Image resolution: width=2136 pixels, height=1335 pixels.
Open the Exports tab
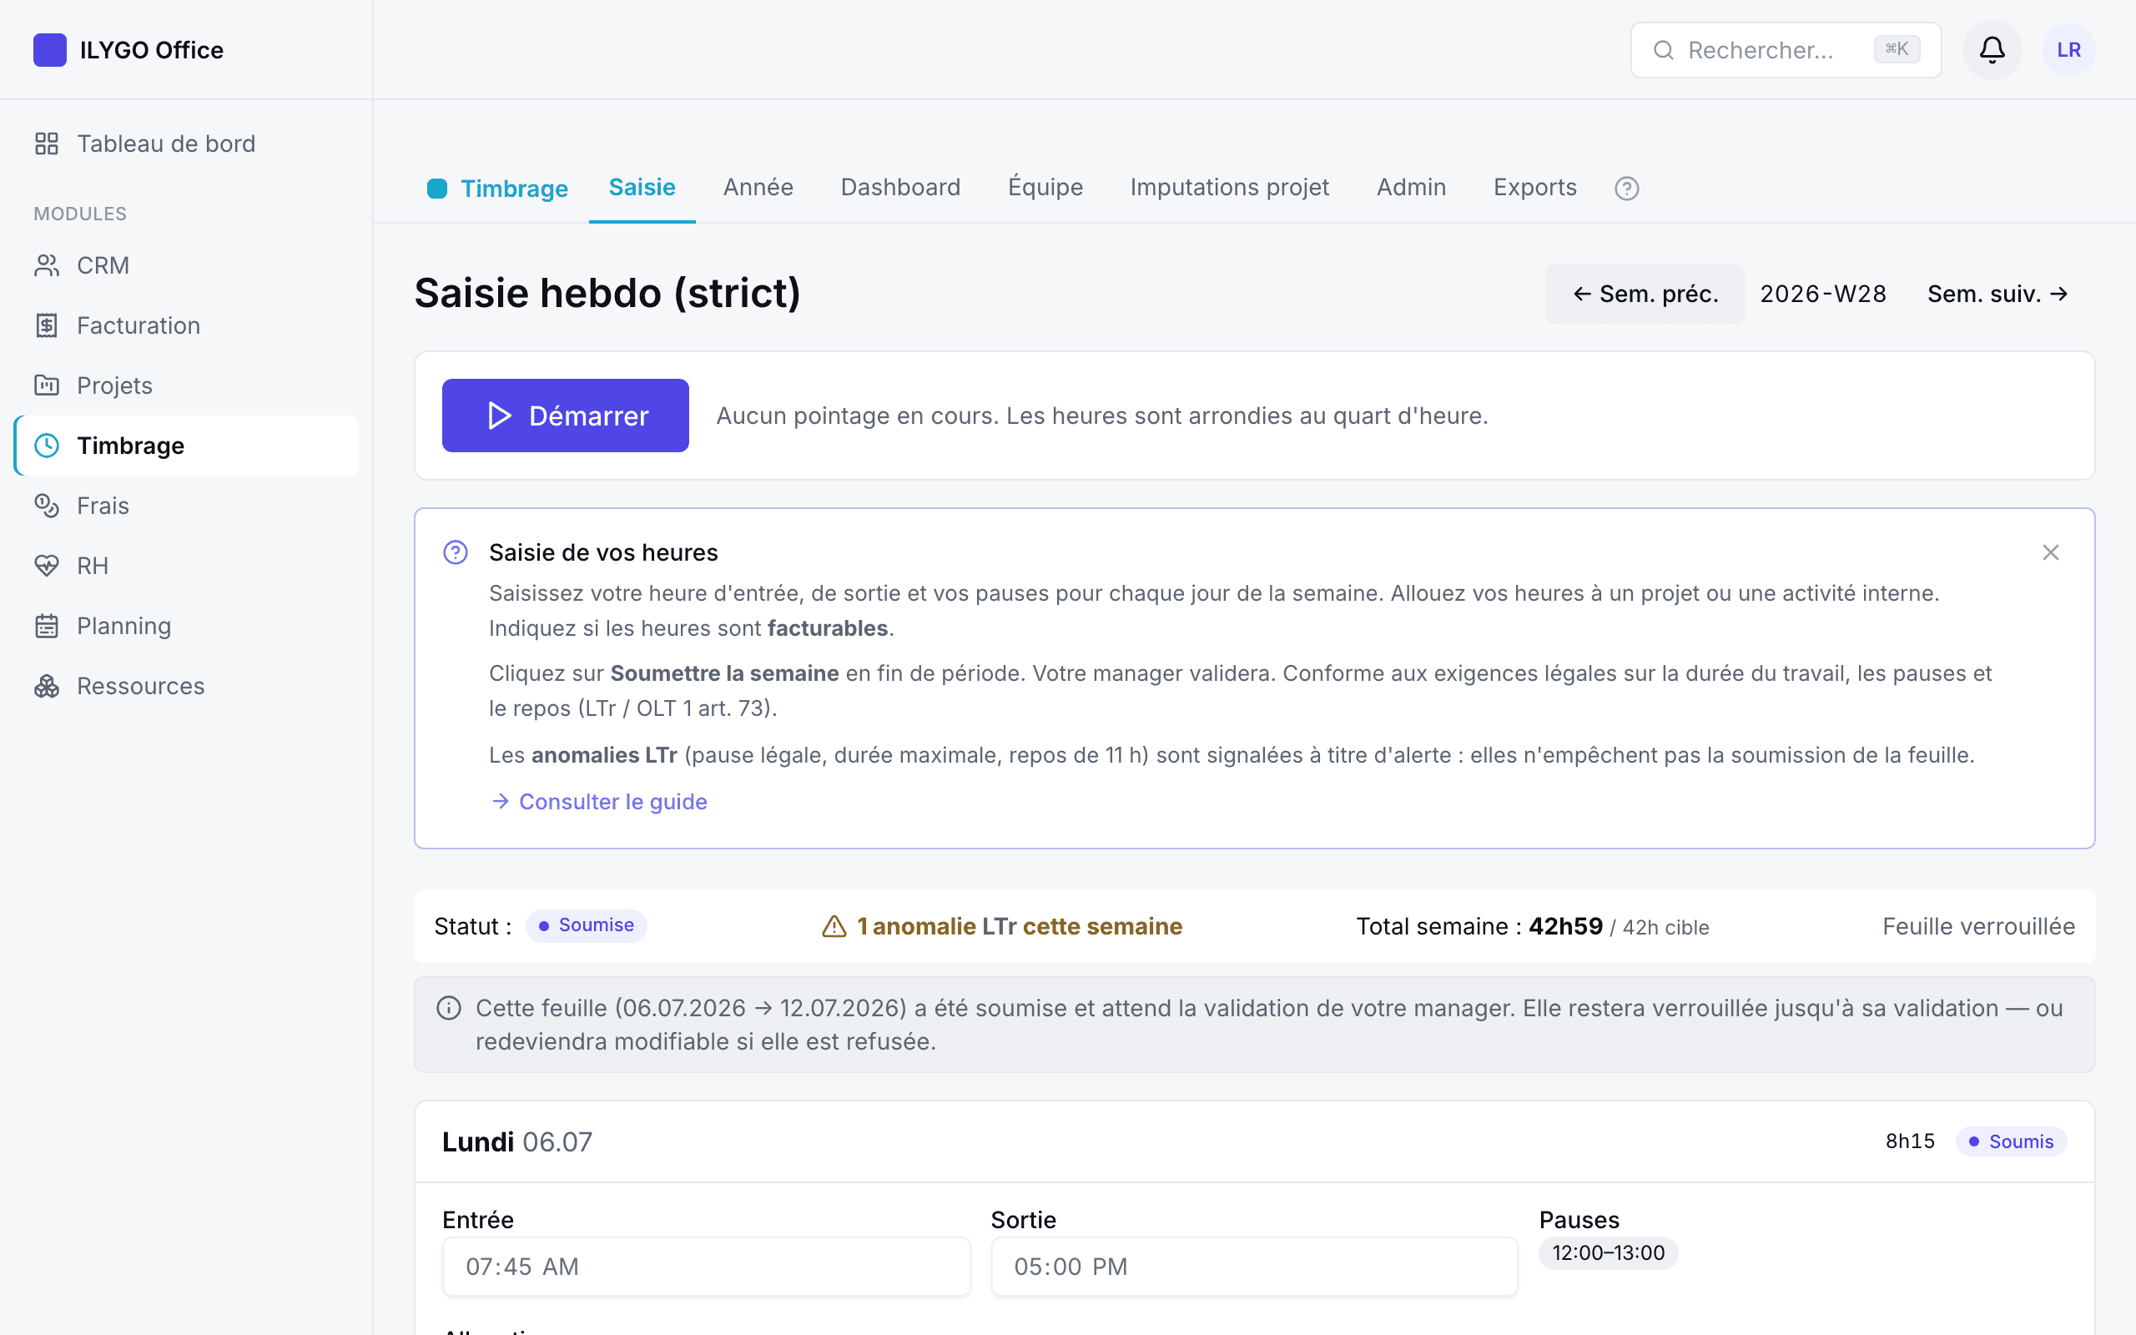[1535, 188]
